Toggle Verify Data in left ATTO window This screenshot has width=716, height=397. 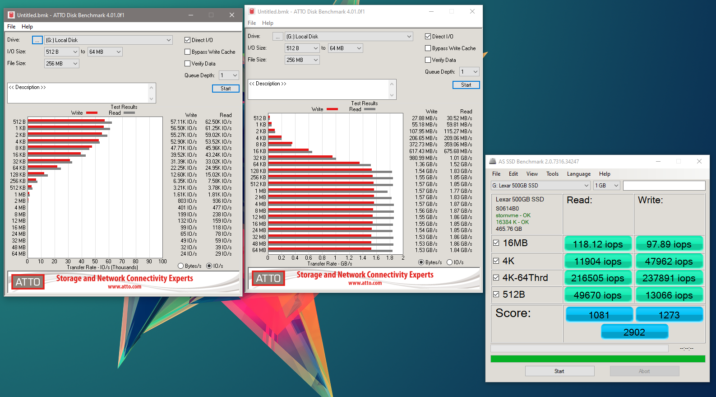pyautogui.click(x=187, y=64)
